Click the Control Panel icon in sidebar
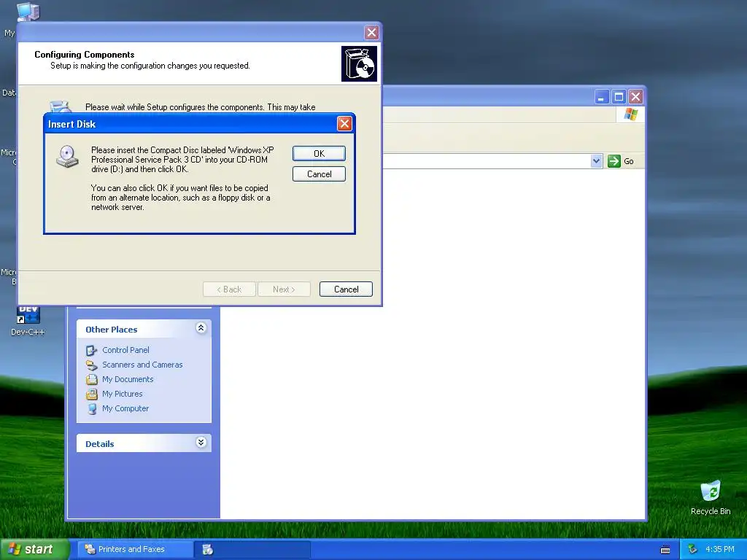This screenshot has width=747, height=560. [x=91, y=351]
